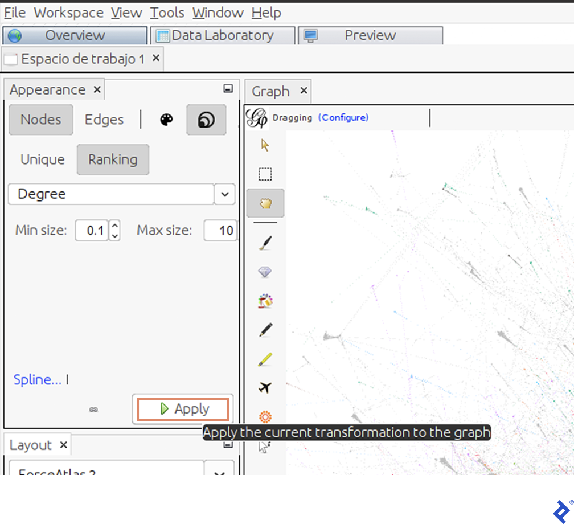Screen dimensions: 574x524
Task: Open the File menu
Action: [15, 13]
